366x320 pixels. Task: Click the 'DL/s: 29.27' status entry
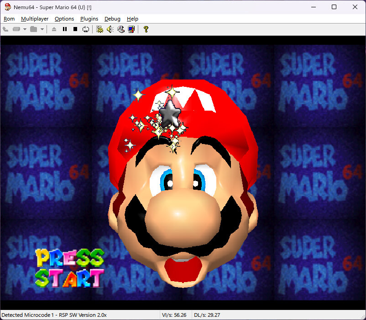pos(207,315)
